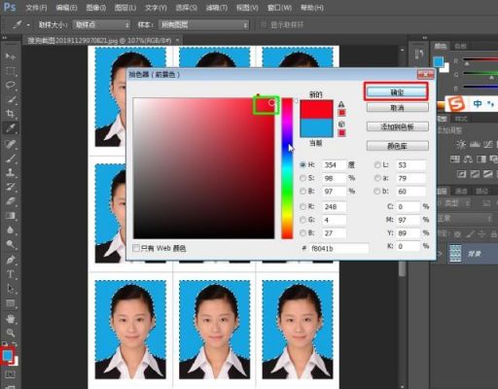Select the Eyedropper tool
The height and width of the screenshot is (389, 498).
[x=11, y=128]
